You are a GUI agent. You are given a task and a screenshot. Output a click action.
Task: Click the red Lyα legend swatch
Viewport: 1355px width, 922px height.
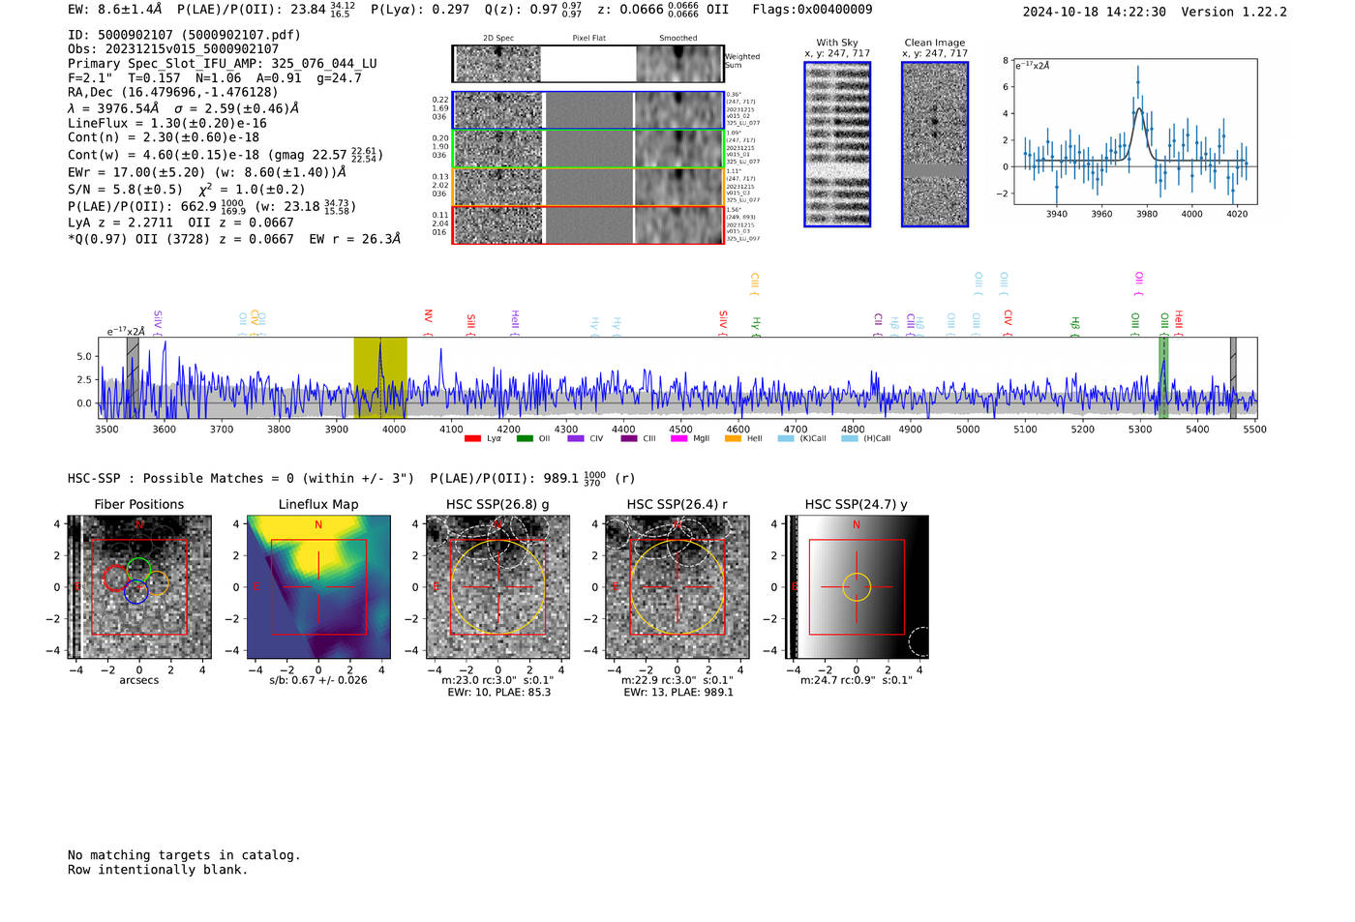coord(472,438)
